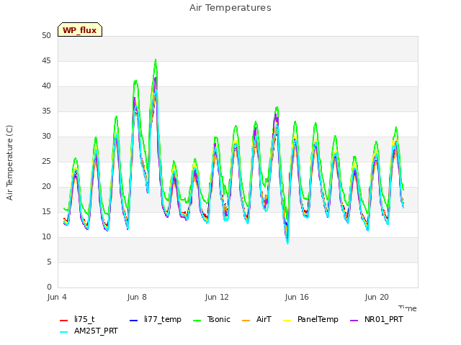Click the 30 y-axis tick label
461x345 pixels.
coord(46,137)
